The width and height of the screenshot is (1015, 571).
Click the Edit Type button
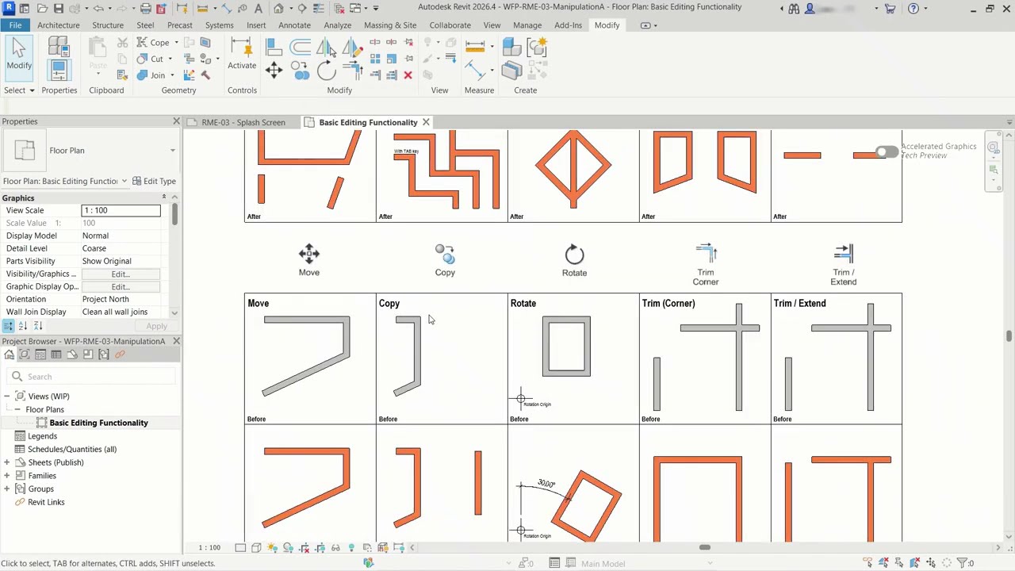coord(154,182)
